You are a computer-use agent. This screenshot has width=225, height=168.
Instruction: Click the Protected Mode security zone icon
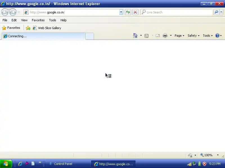pyautogui.click(x=190, y=155)
